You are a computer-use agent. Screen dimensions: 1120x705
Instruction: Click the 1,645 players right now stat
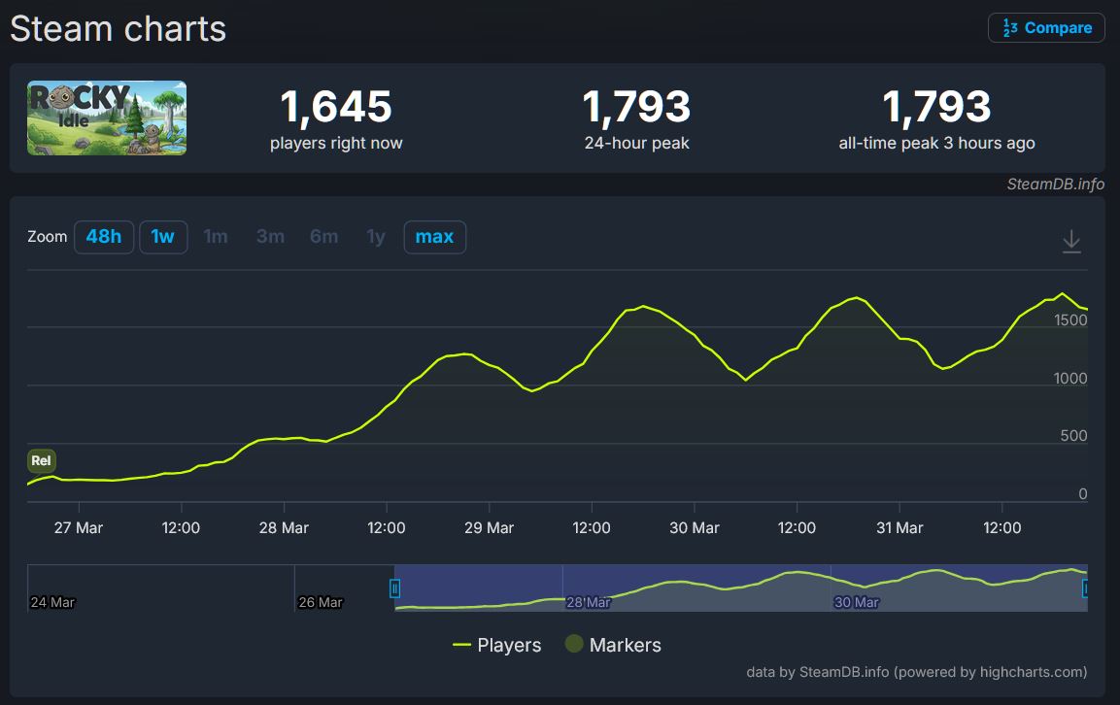336,118
